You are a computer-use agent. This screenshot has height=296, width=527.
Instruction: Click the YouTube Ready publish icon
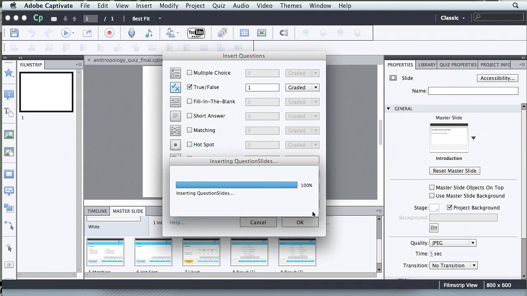tap(196, 33)
